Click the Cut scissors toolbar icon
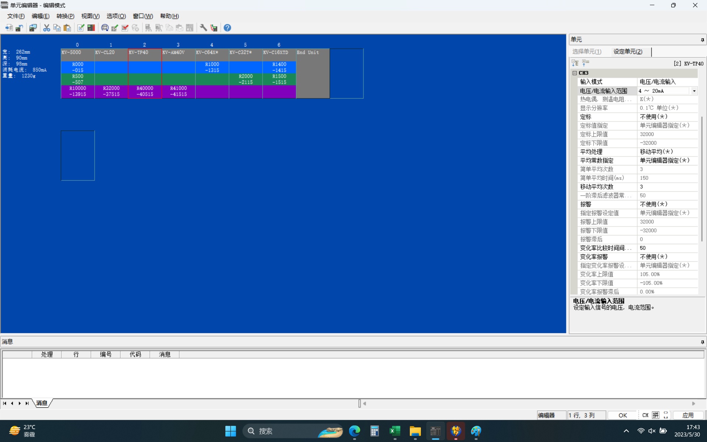Screen dimensions: 707x442 (x=46, y=28)
